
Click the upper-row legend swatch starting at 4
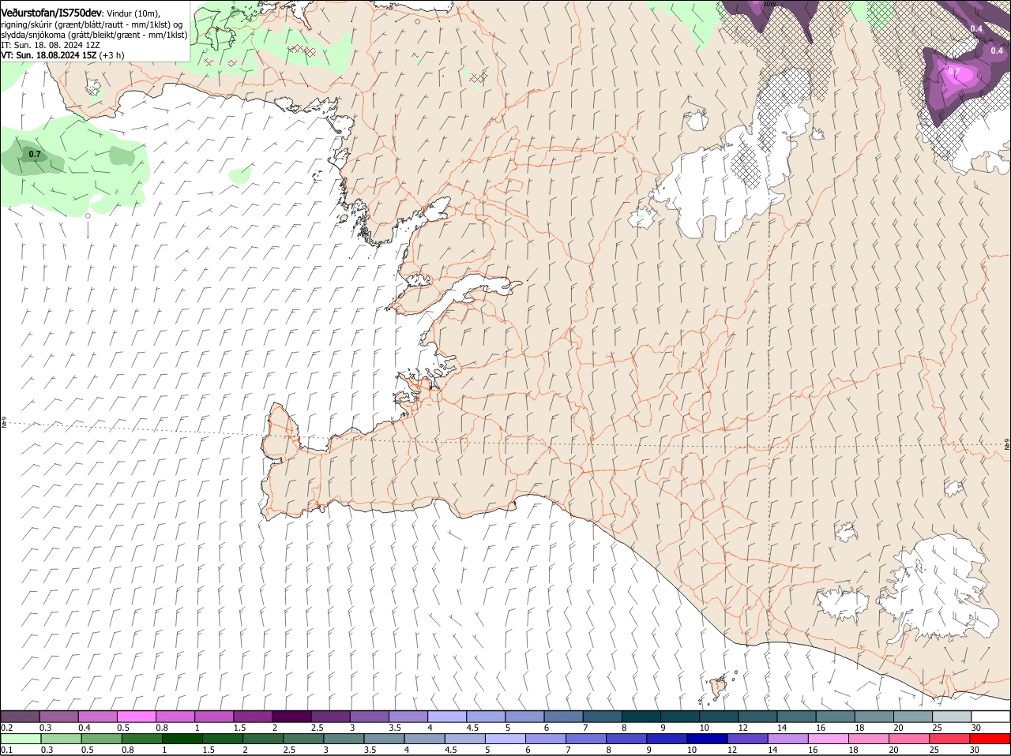pos(447,717)
